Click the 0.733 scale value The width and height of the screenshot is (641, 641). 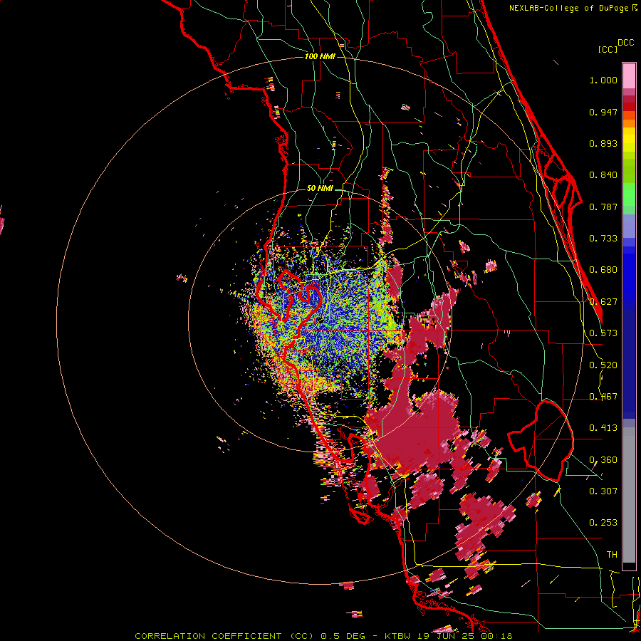[x=603, y=239]
